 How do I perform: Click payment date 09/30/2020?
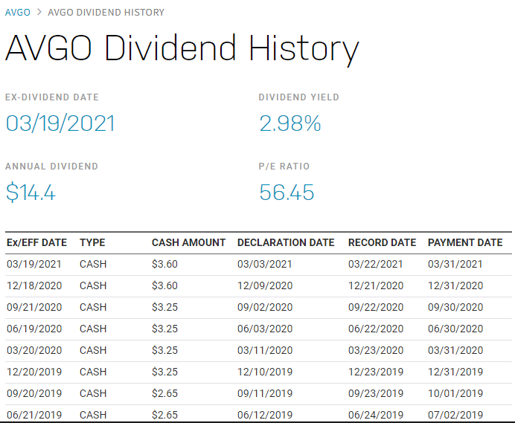455,307
